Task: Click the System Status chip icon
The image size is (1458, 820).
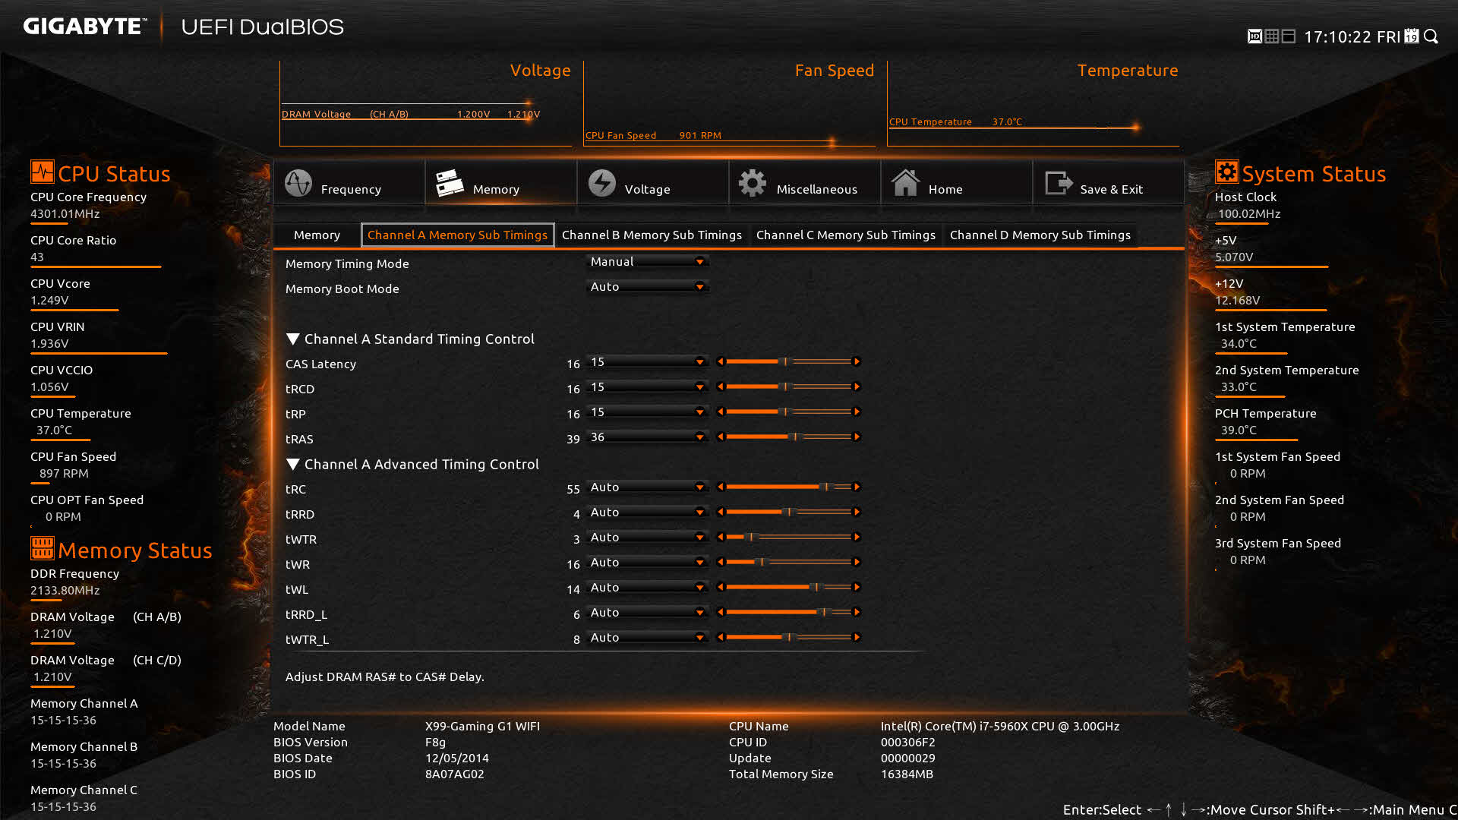Action: [x=1226, y=172]
